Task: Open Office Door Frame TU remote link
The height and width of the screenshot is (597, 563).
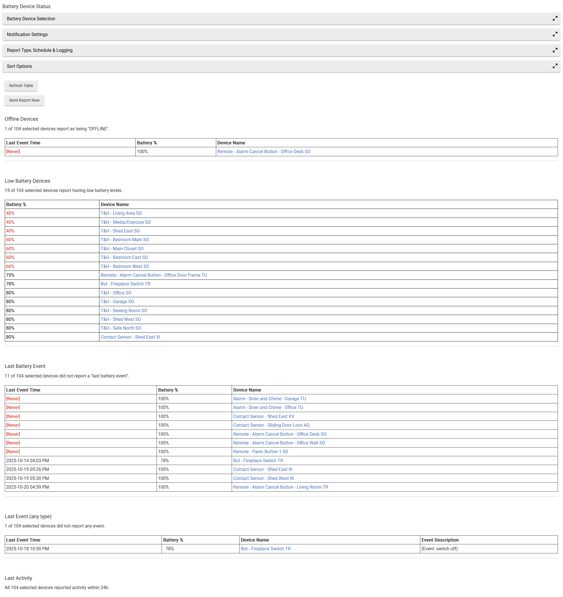Action: pos(154,275)
